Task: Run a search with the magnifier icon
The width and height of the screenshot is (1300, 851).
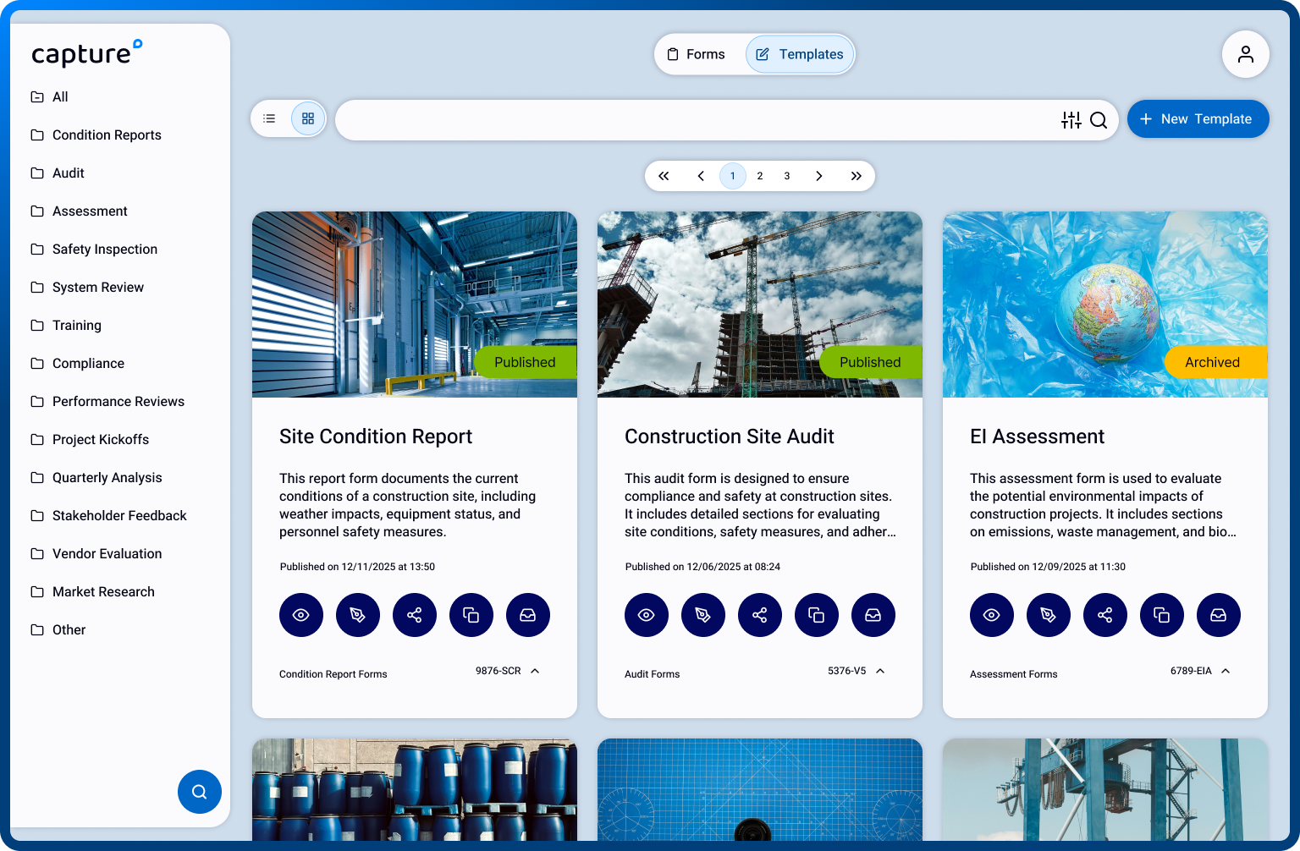Action: coord(1099,121)
